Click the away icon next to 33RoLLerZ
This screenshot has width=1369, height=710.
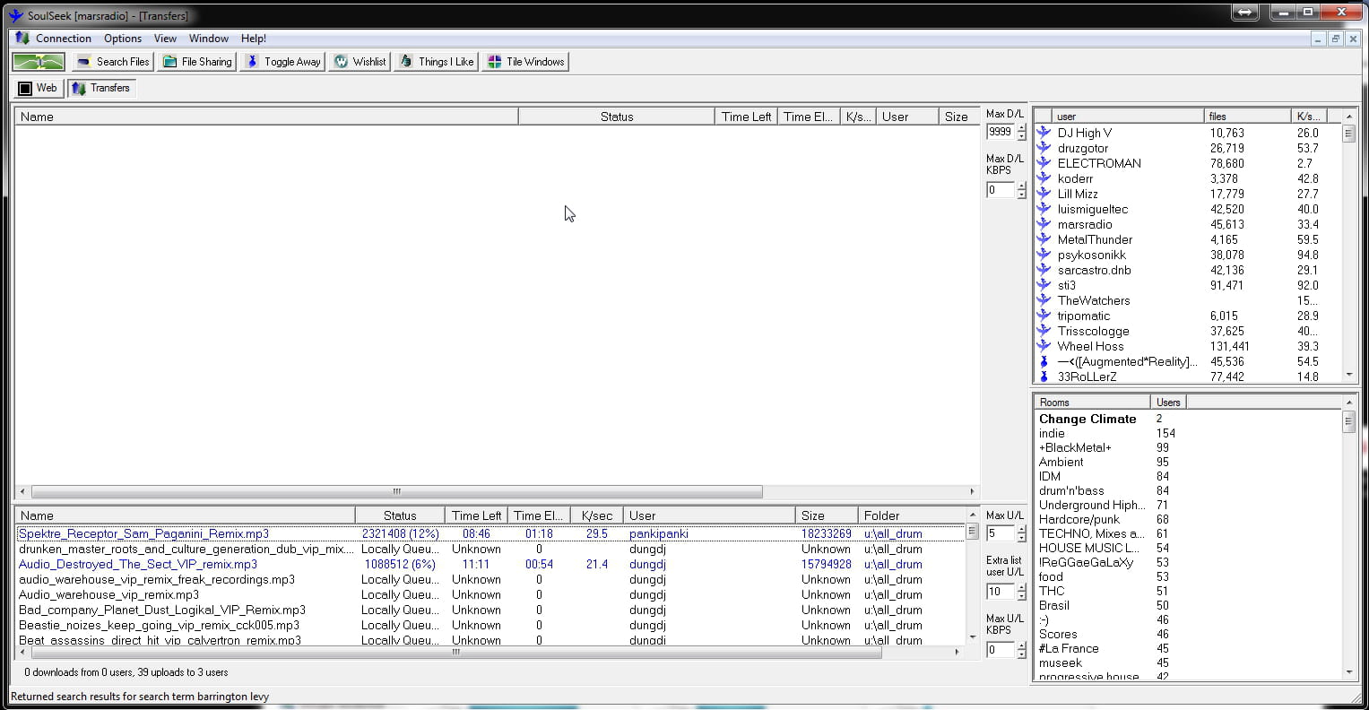[x=1044, y=377]
